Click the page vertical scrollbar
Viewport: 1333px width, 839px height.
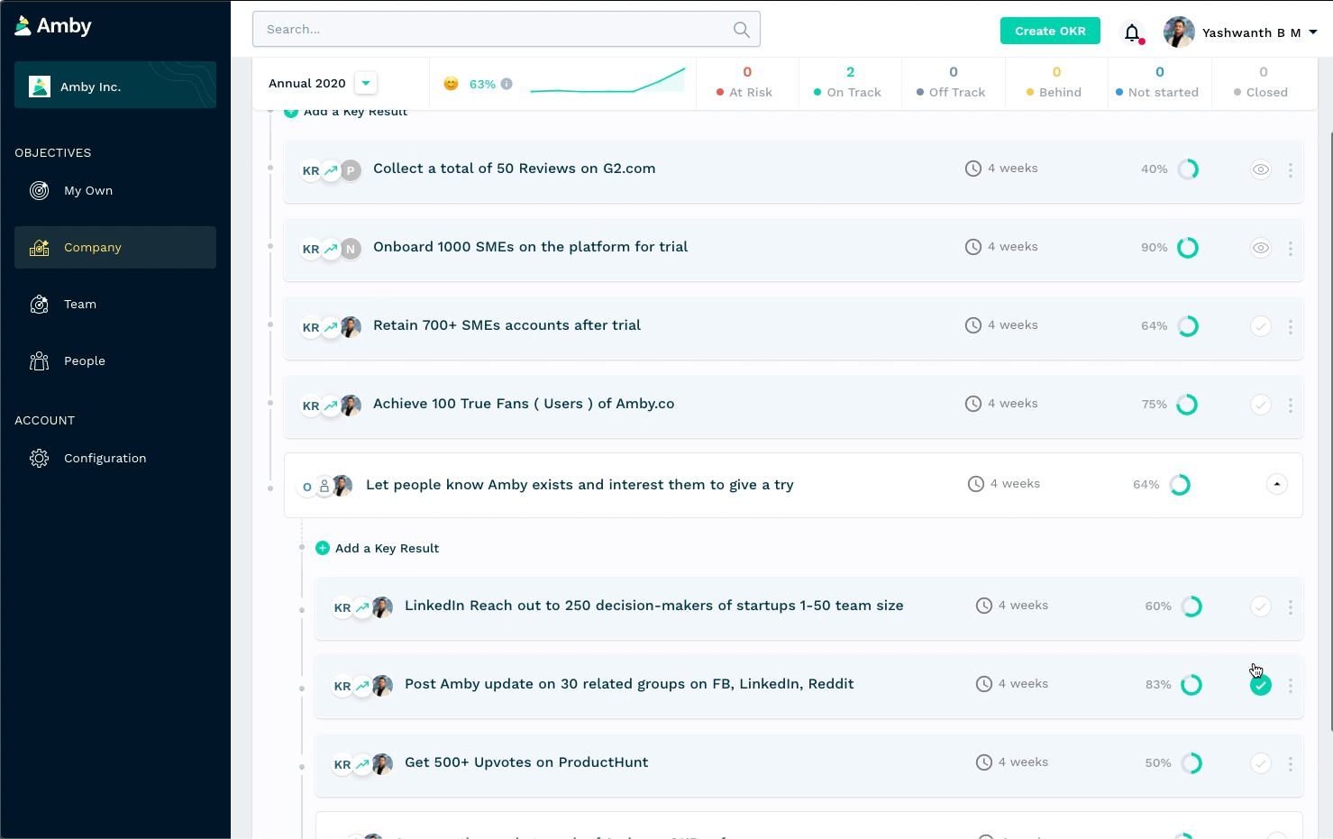[1329, 433]
